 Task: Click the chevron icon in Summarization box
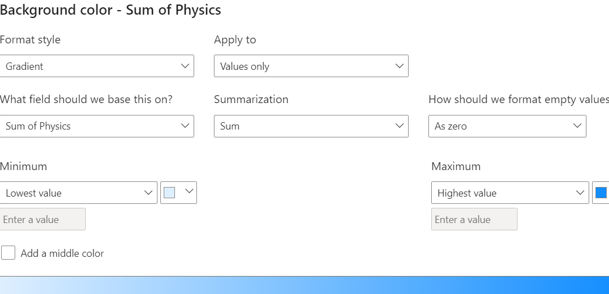(400, 126)
